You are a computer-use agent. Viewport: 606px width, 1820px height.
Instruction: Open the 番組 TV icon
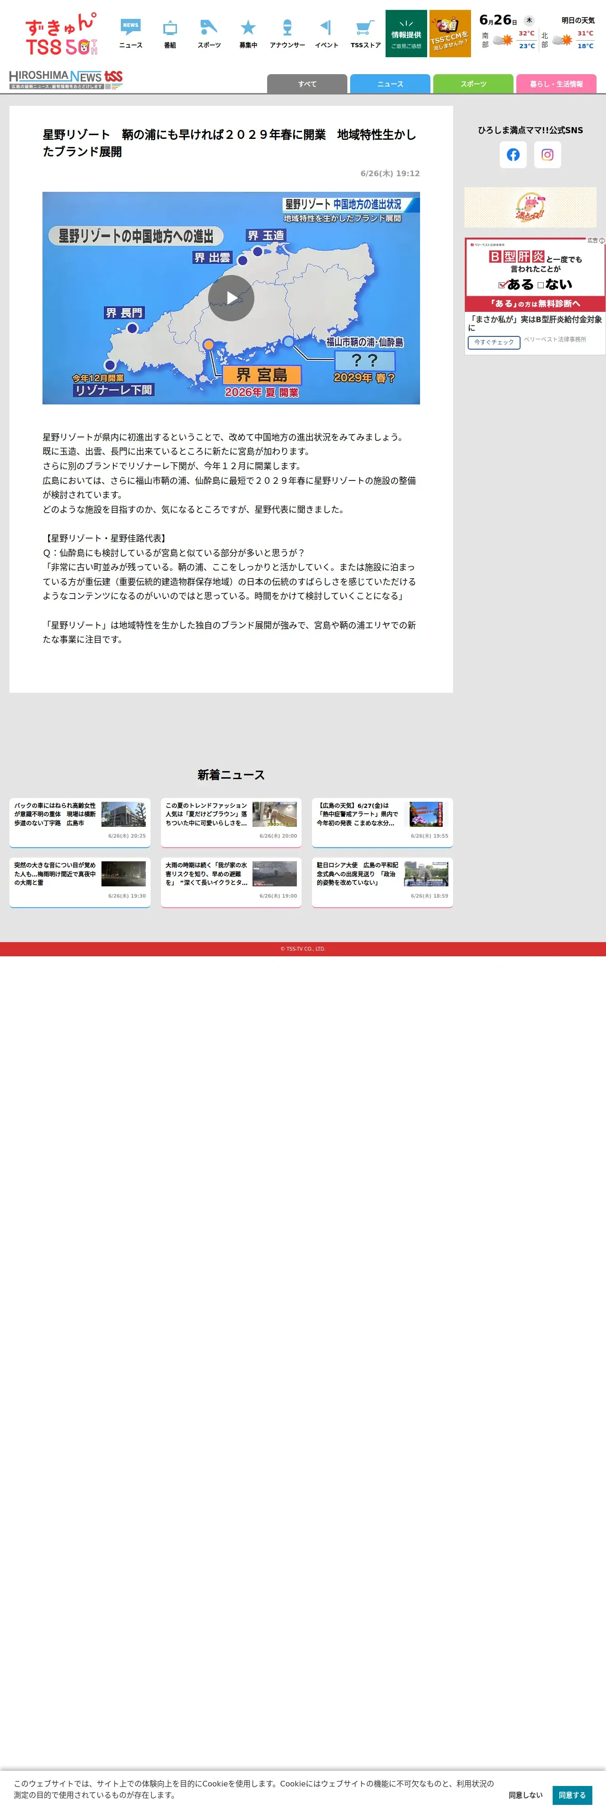tap(170, 33)
